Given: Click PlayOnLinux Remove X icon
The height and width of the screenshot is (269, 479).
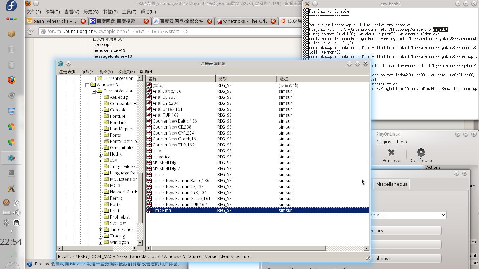Looking at the screenshot, I should (x=391, y=152).
